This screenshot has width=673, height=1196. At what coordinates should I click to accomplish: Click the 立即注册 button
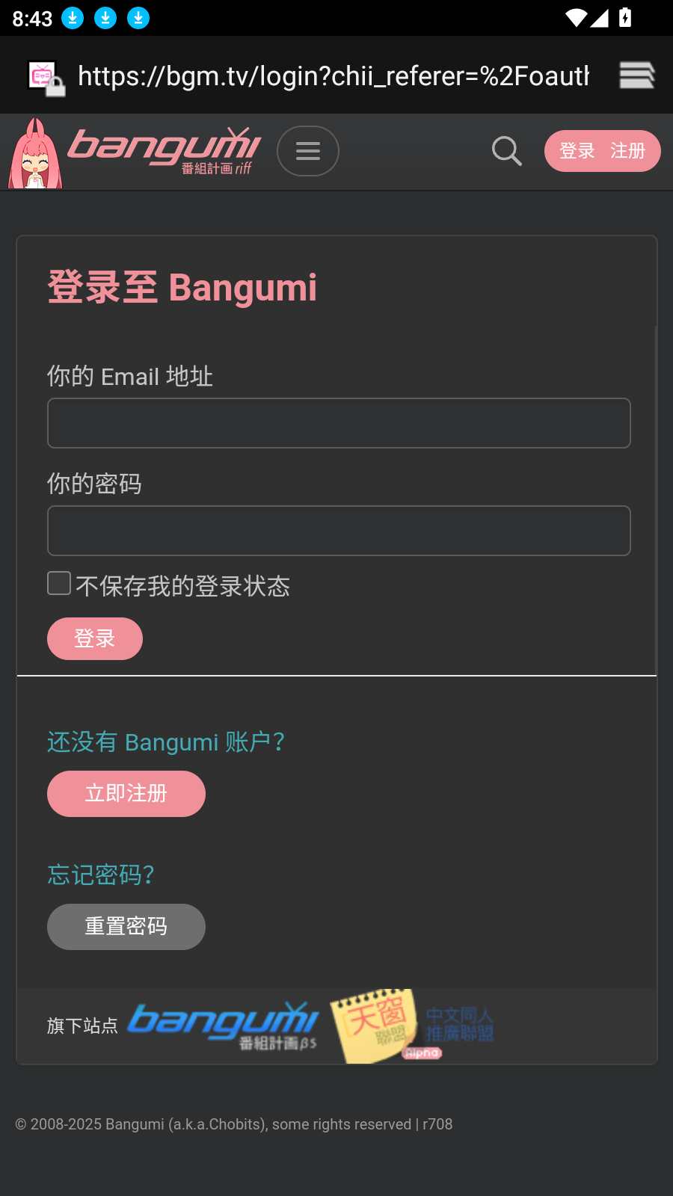126,794
